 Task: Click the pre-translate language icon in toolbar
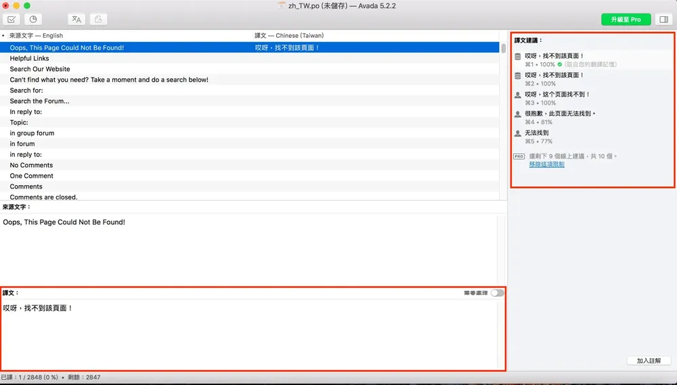point(77,20)
